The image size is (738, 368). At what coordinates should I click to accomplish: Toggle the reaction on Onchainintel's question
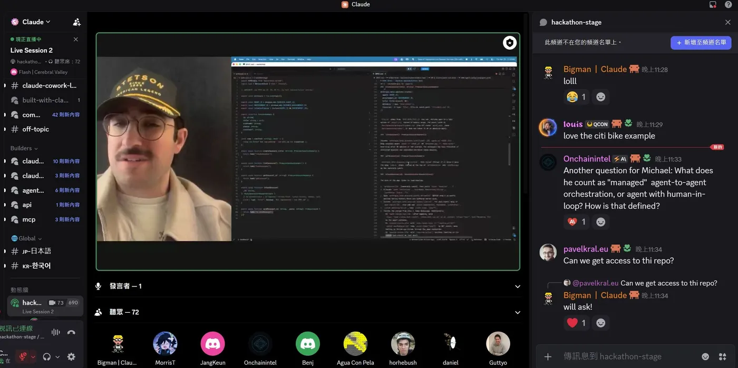576,222
